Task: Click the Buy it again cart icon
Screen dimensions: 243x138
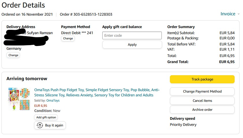Action: point(40,126)
